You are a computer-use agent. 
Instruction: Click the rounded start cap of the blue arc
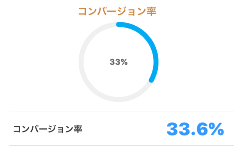[x=119, y=24]
